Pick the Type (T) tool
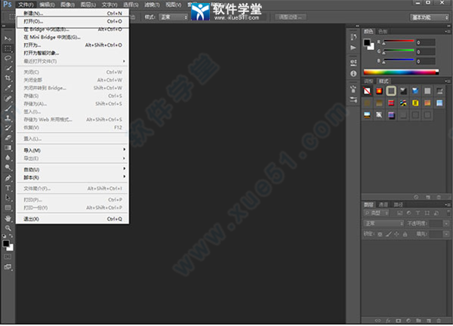The image size is (453, 326). [x=8, y=186]
